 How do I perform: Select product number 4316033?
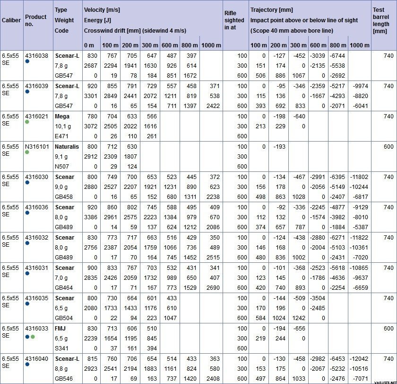click(x=36, y=329)
